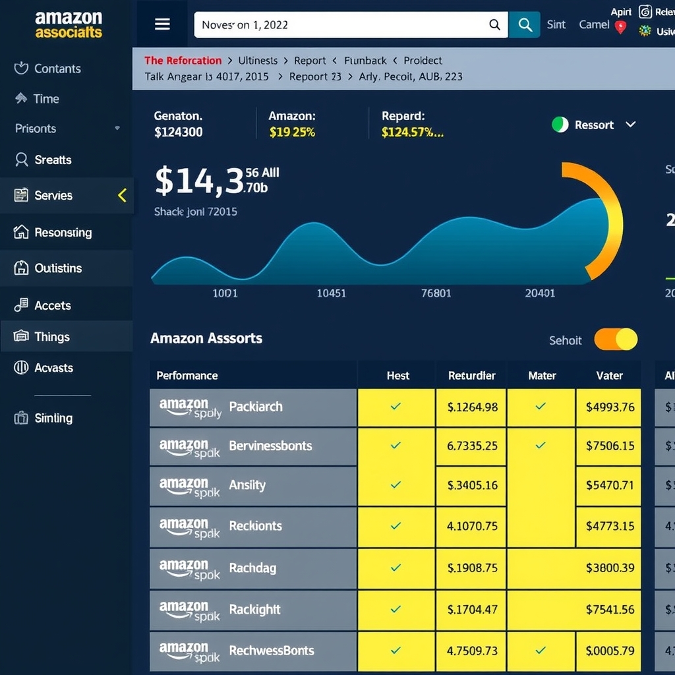675x675 pixels.
Task: Click the Sint header link
Action: (x=556, y=24)
